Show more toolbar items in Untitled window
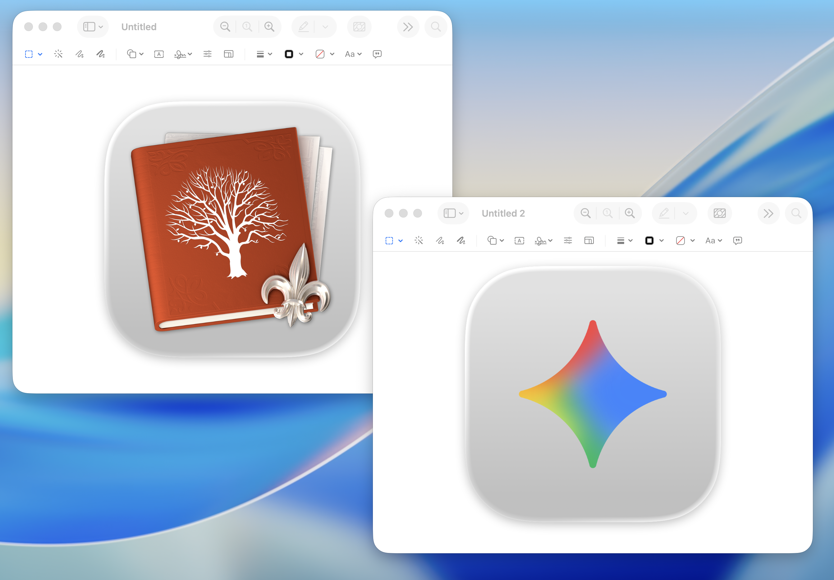This screenshot has width=834, height=580. click(408, 26)
